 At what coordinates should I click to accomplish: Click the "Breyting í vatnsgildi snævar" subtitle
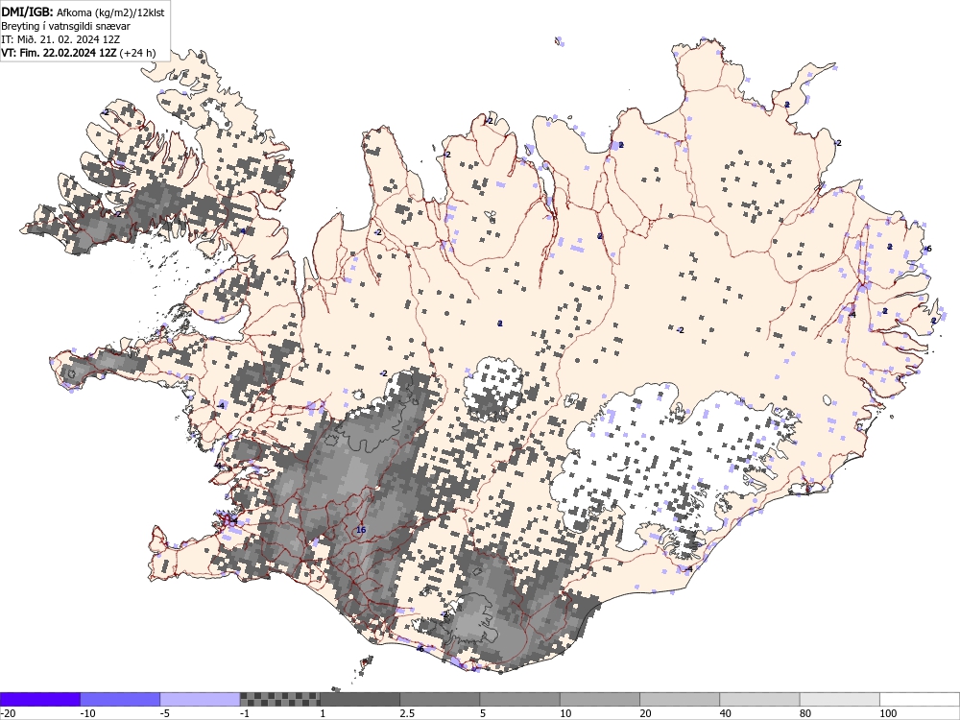65,26
